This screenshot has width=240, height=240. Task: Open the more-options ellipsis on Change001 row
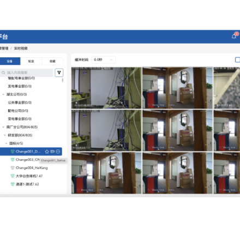coord(58,152)
